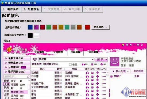This screenshot has height=99, width=147.
Task: Click the 舞娘 row headphone icon
Action: (x=87, y=80)
